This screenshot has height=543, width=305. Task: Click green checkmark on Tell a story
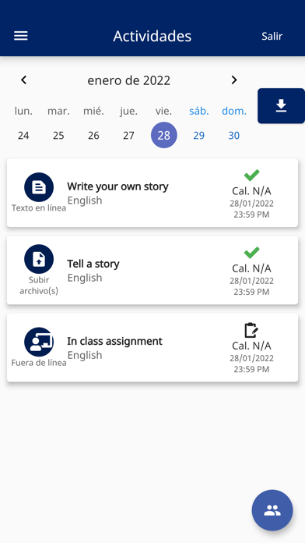(x=251, y=253)
